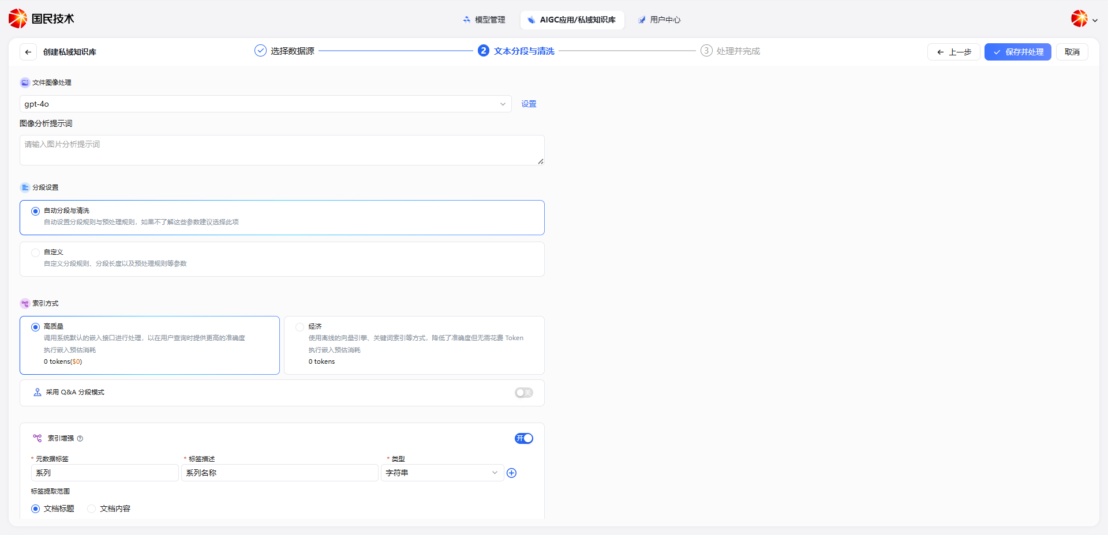Click the 分段设置 section icon
This screenshot has width=1108, height=535.
pos(25,187)
